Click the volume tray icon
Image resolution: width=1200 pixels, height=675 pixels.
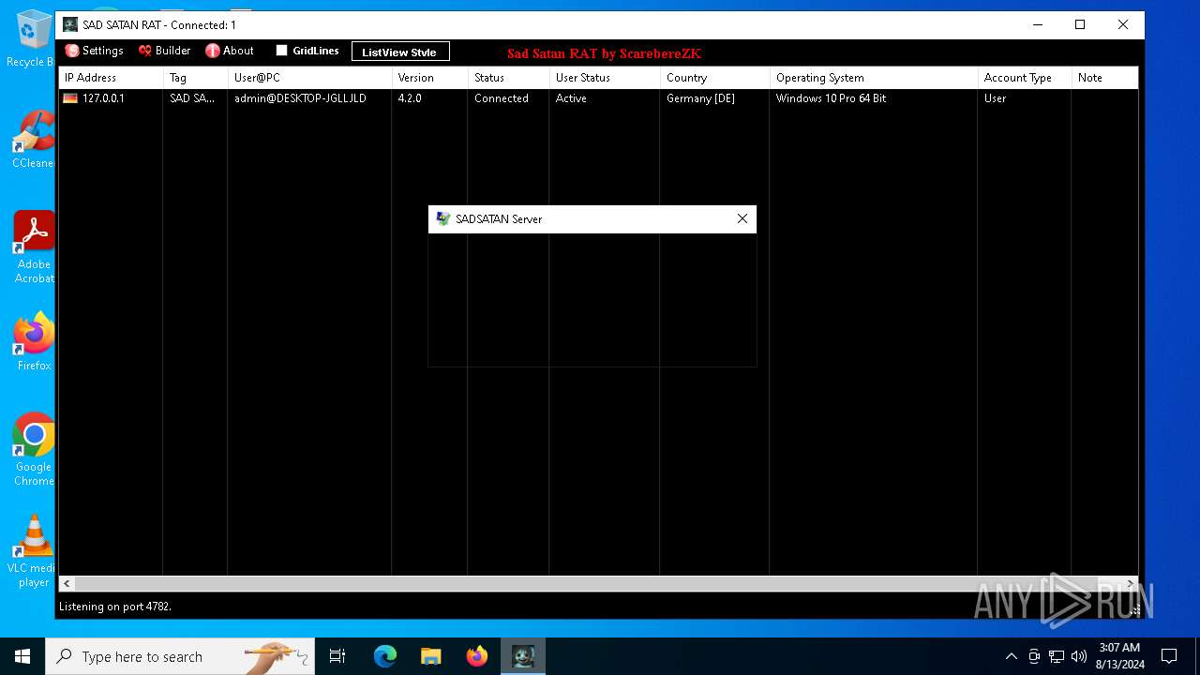pyautogui.click(x=1079, y=656)
